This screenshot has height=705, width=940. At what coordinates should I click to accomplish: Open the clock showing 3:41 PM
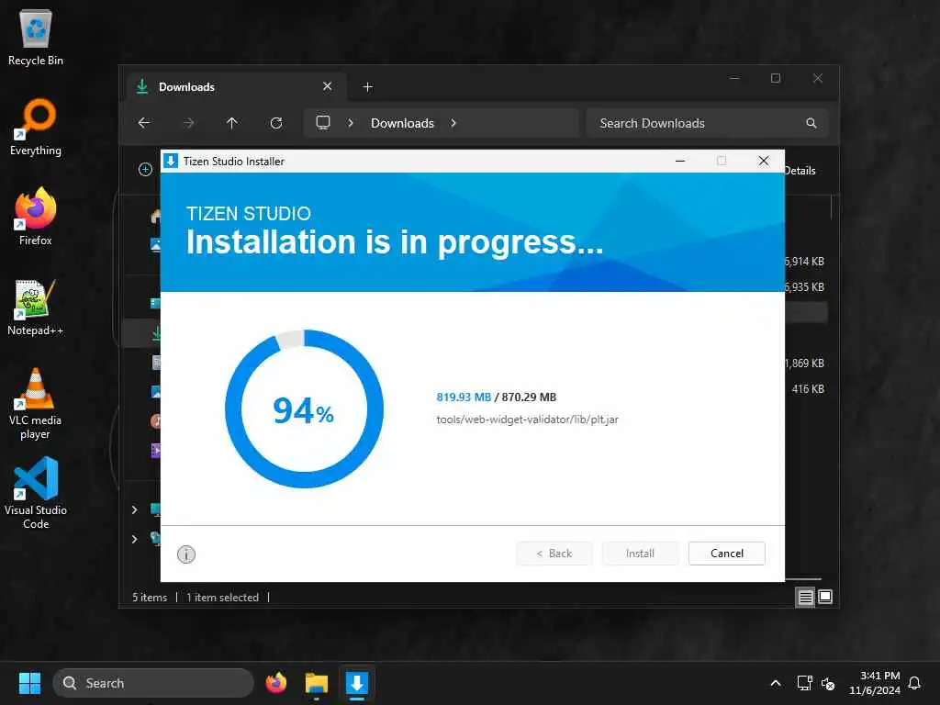[x=875, y=683]
